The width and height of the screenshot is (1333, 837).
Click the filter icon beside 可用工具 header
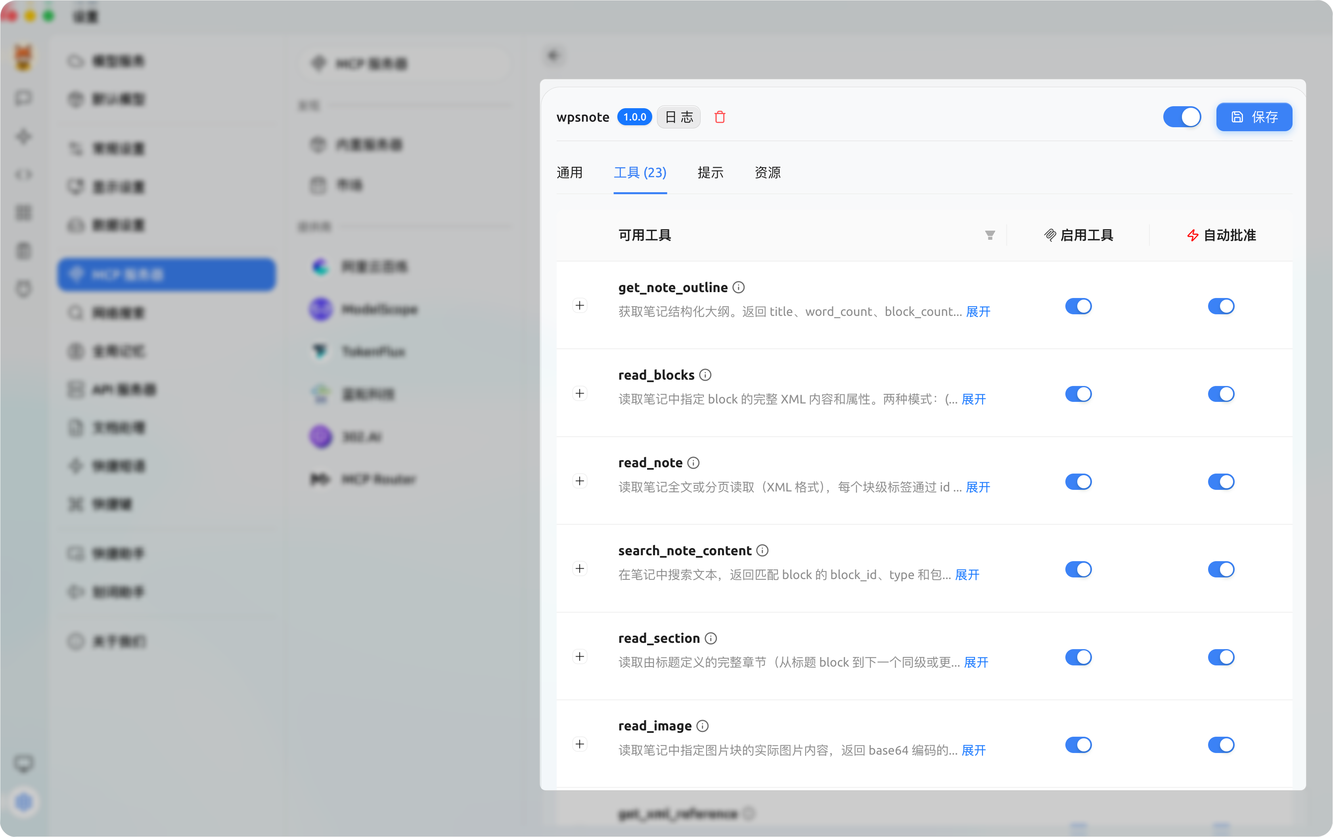tap(990, 235)
